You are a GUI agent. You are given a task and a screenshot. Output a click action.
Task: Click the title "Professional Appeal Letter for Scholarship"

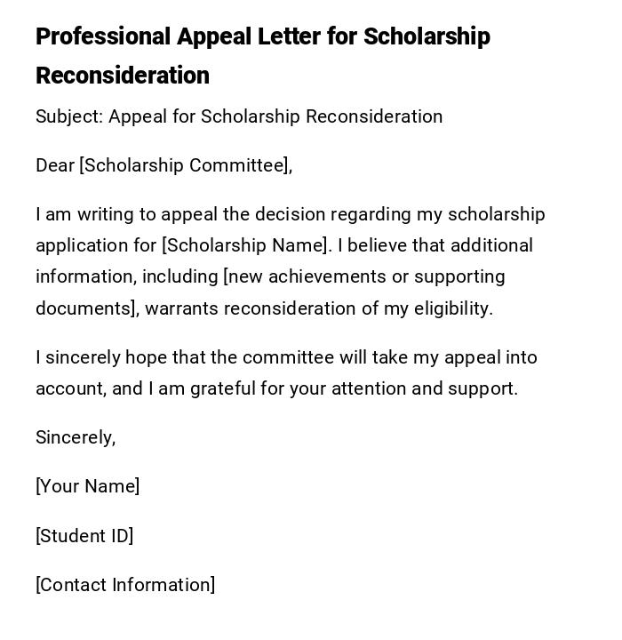click(x=262, y=36)
